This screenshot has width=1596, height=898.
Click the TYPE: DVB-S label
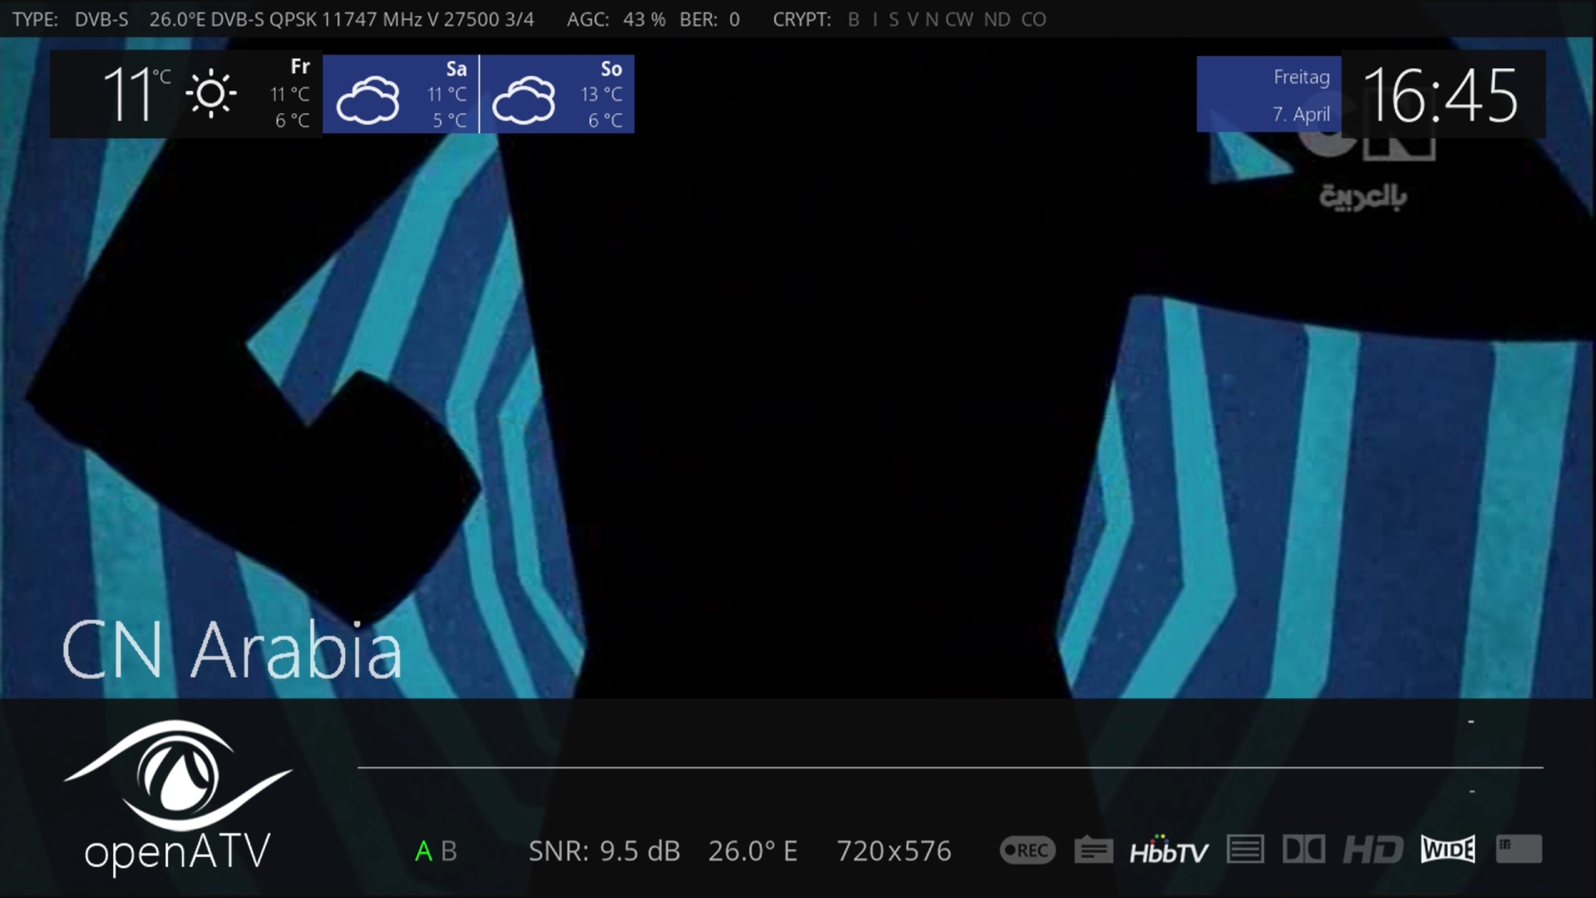coord(71,19)
